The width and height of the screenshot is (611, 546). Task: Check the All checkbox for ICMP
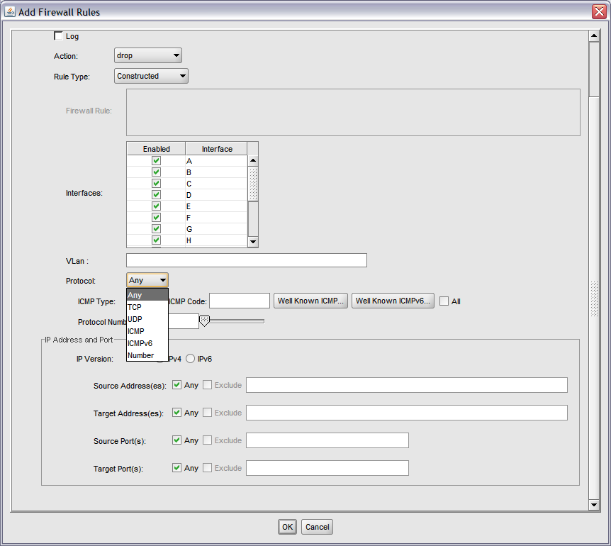(444, 301)
